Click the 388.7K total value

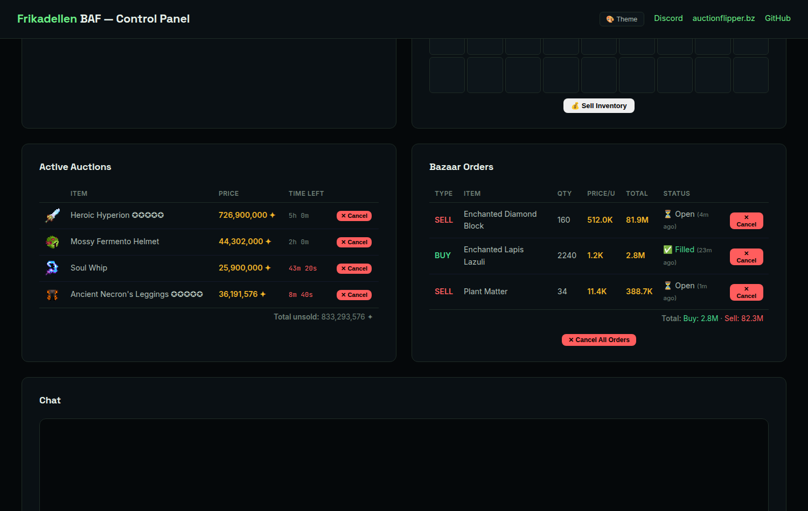[x=639, y=292]
